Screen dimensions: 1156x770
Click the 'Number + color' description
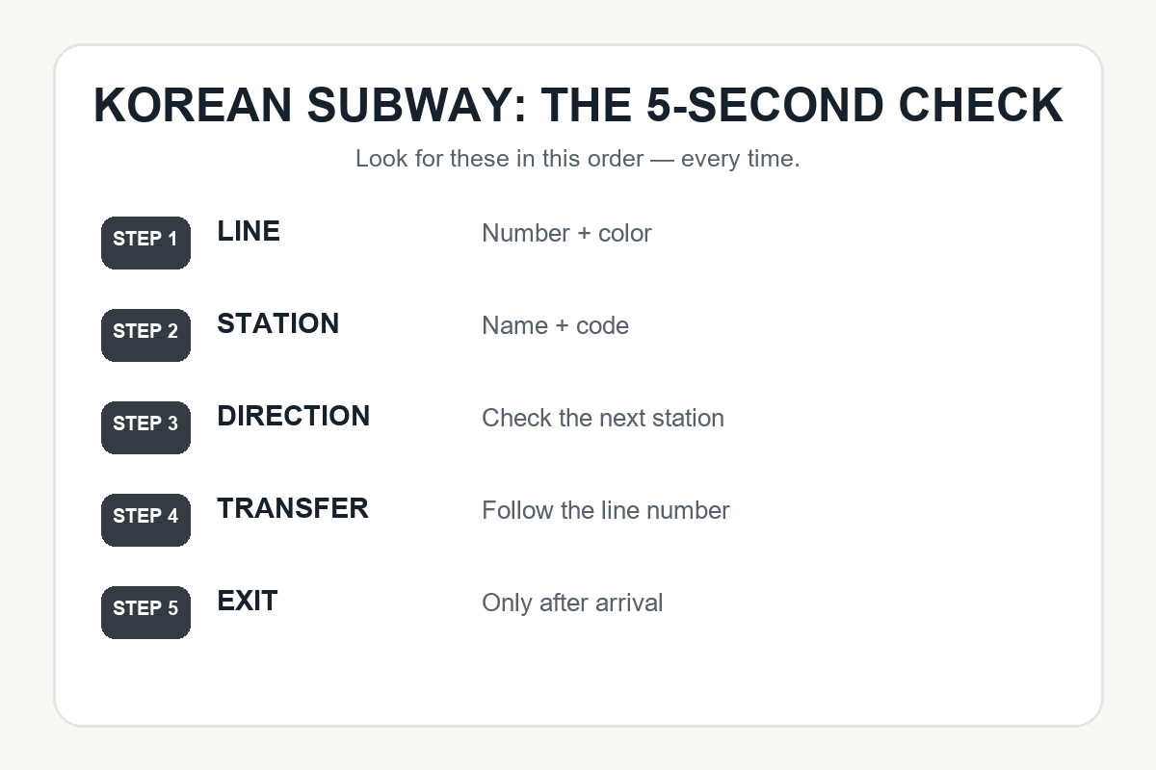(566, 233)
